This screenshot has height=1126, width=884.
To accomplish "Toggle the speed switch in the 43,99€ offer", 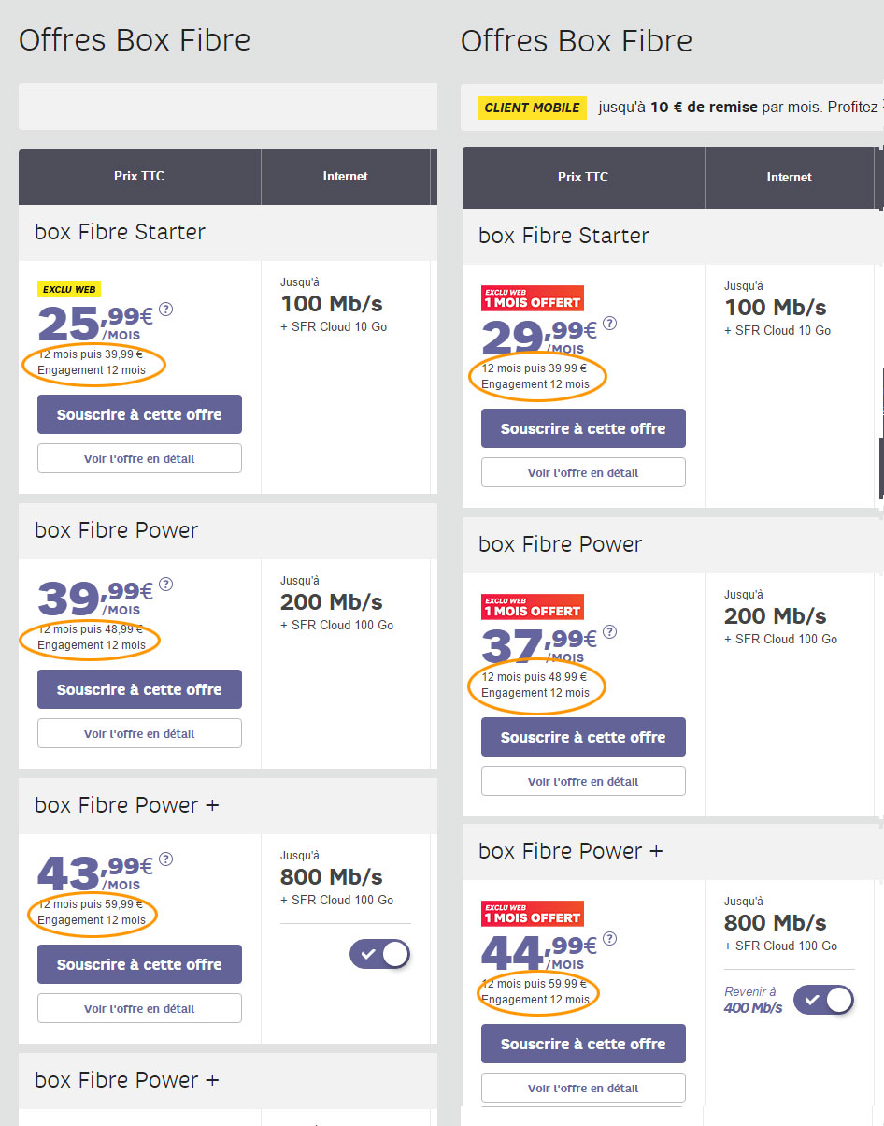I will point(379,954).
